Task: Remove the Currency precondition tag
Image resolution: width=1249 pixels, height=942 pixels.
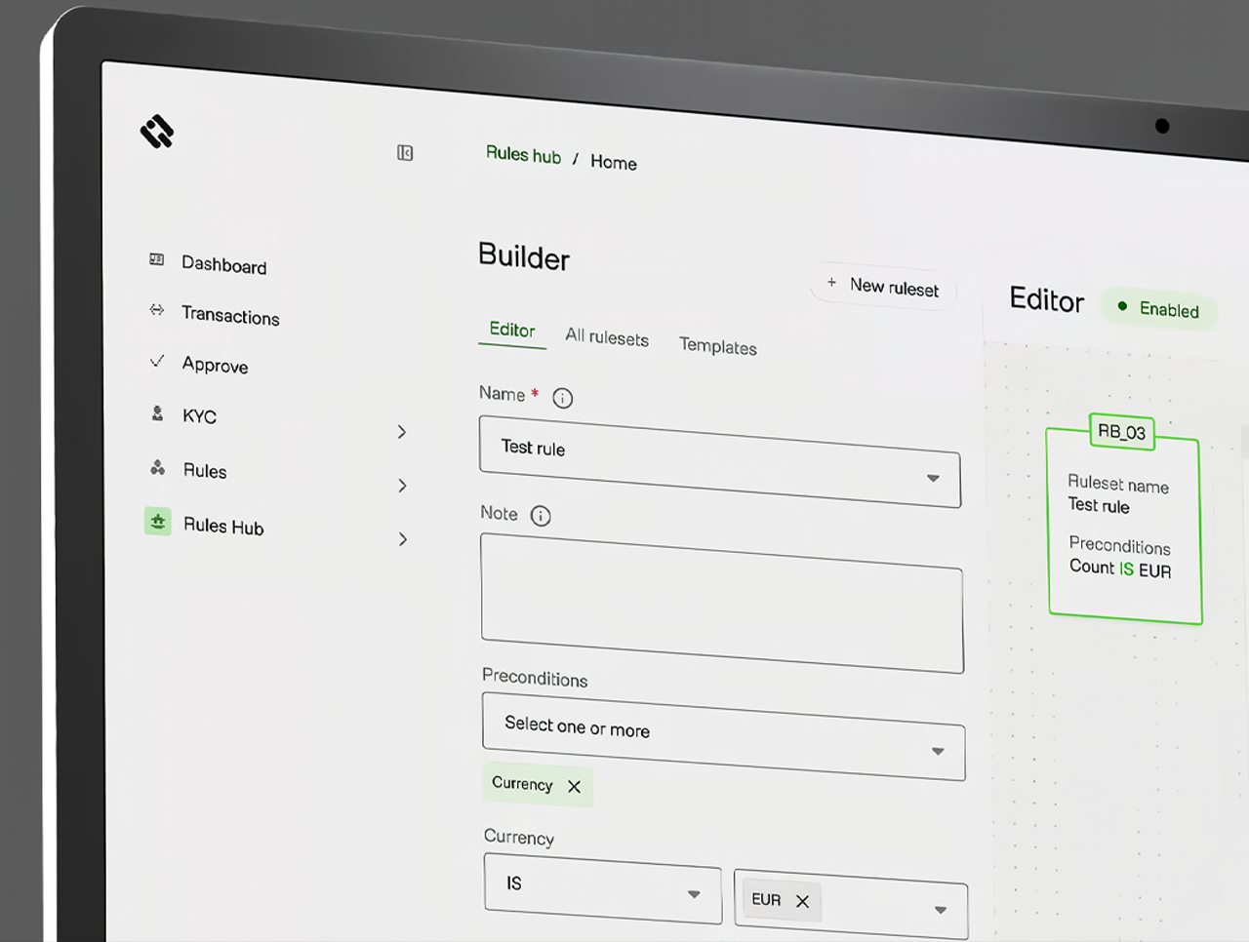Action: click(x=575, y=787)
